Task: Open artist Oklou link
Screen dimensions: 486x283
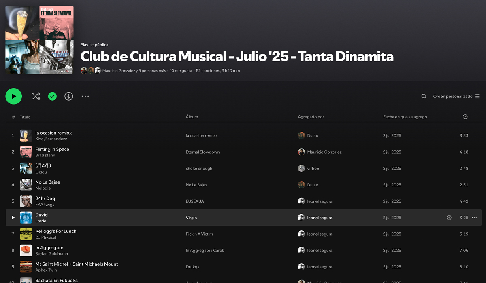Action: [x=41, y=172]
